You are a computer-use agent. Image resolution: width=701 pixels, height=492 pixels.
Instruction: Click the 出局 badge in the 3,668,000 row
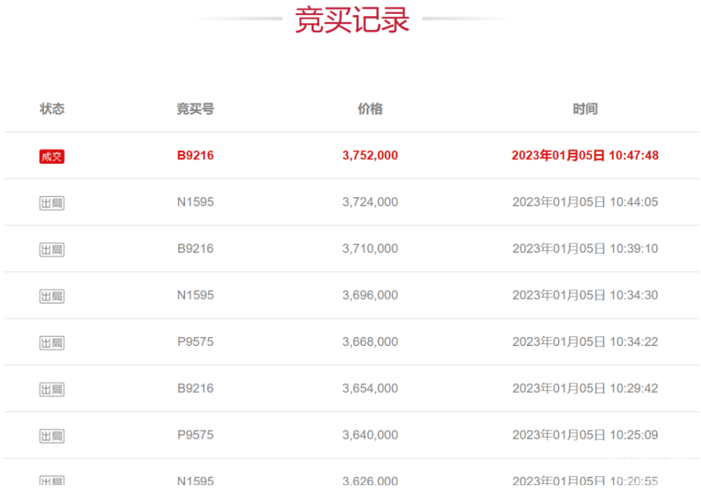[52, 343]
